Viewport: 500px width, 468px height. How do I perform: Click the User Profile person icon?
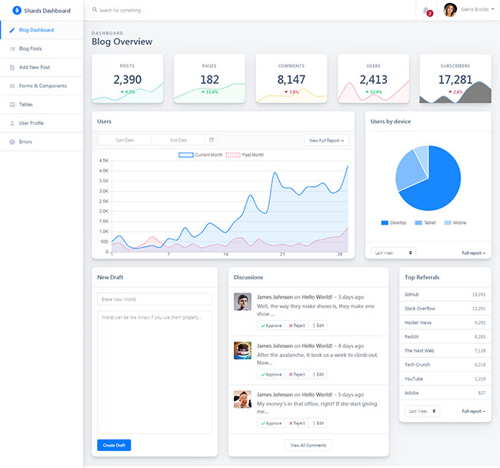tap(12, 123)
